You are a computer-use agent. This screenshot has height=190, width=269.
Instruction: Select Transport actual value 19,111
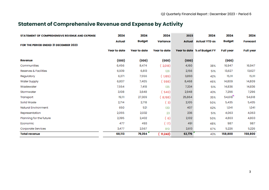tap(121, 97)
